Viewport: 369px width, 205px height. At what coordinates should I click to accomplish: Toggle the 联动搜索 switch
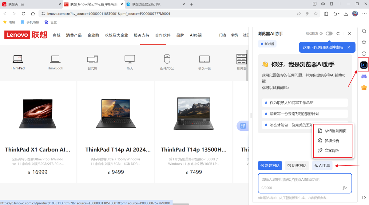[329, 33]
